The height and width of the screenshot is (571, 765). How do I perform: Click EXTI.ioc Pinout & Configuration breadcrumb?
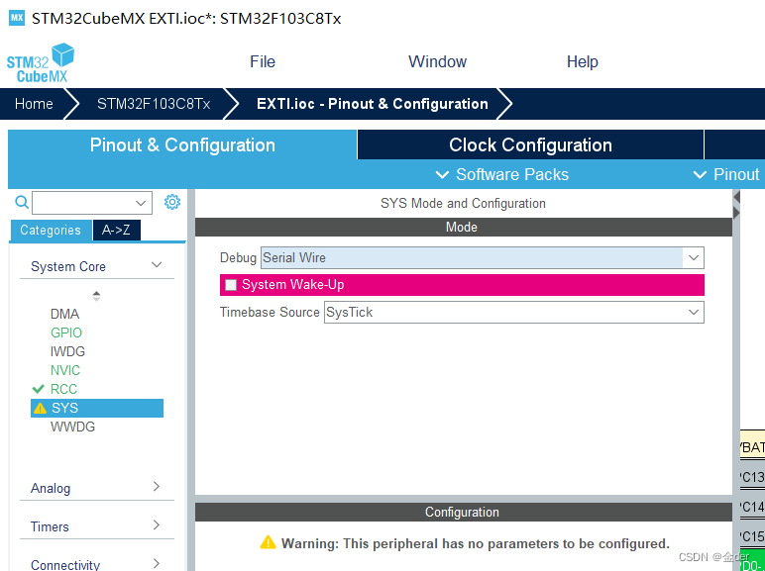tap(373, 104)
